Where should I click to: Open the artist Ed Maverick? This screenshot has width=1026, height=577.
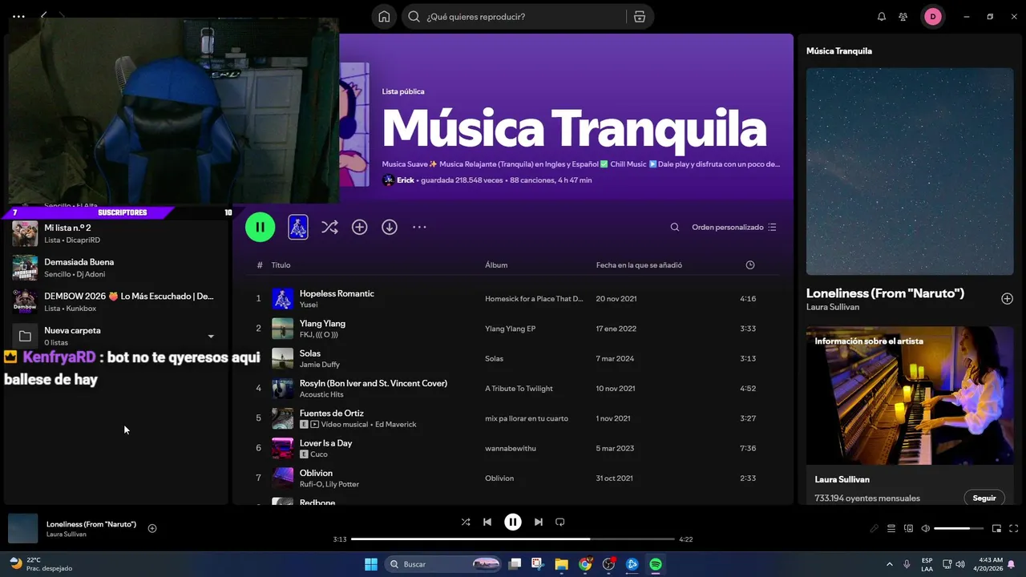pos(395,425)
